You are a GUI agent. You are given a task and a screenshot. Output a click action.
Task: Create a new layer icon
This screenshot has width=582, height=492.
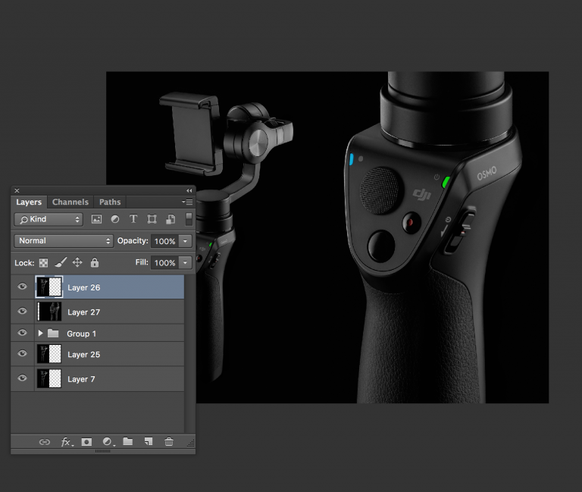point(149,441)
